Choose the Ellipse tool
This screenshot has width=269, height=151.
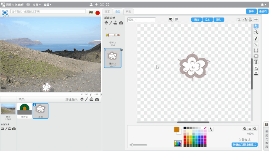click(x=256, y=56)
